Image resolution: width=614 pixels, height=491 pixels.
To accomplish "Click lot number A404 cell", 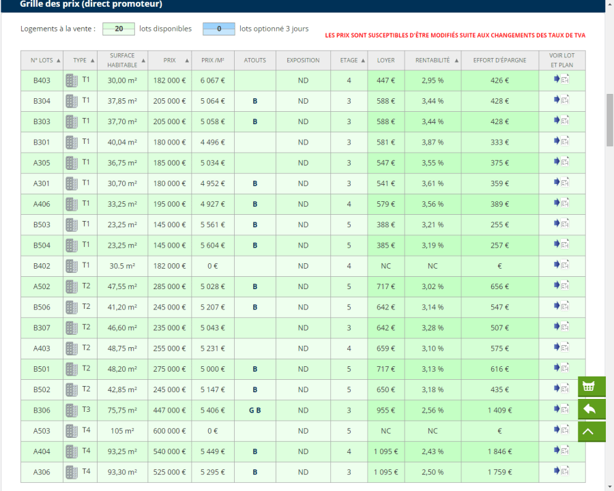I will 42,451.
